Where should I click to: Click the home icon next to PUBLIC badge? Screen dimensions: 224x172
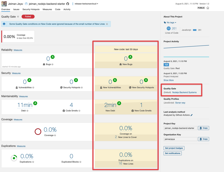point(208,8)
